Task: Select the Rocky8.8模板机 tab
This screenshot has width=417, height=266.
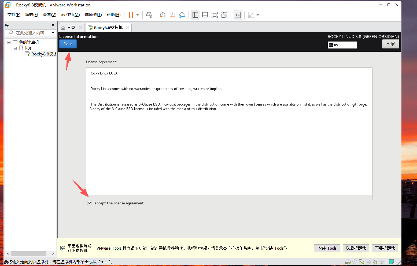Action: (x=108, y=28)
